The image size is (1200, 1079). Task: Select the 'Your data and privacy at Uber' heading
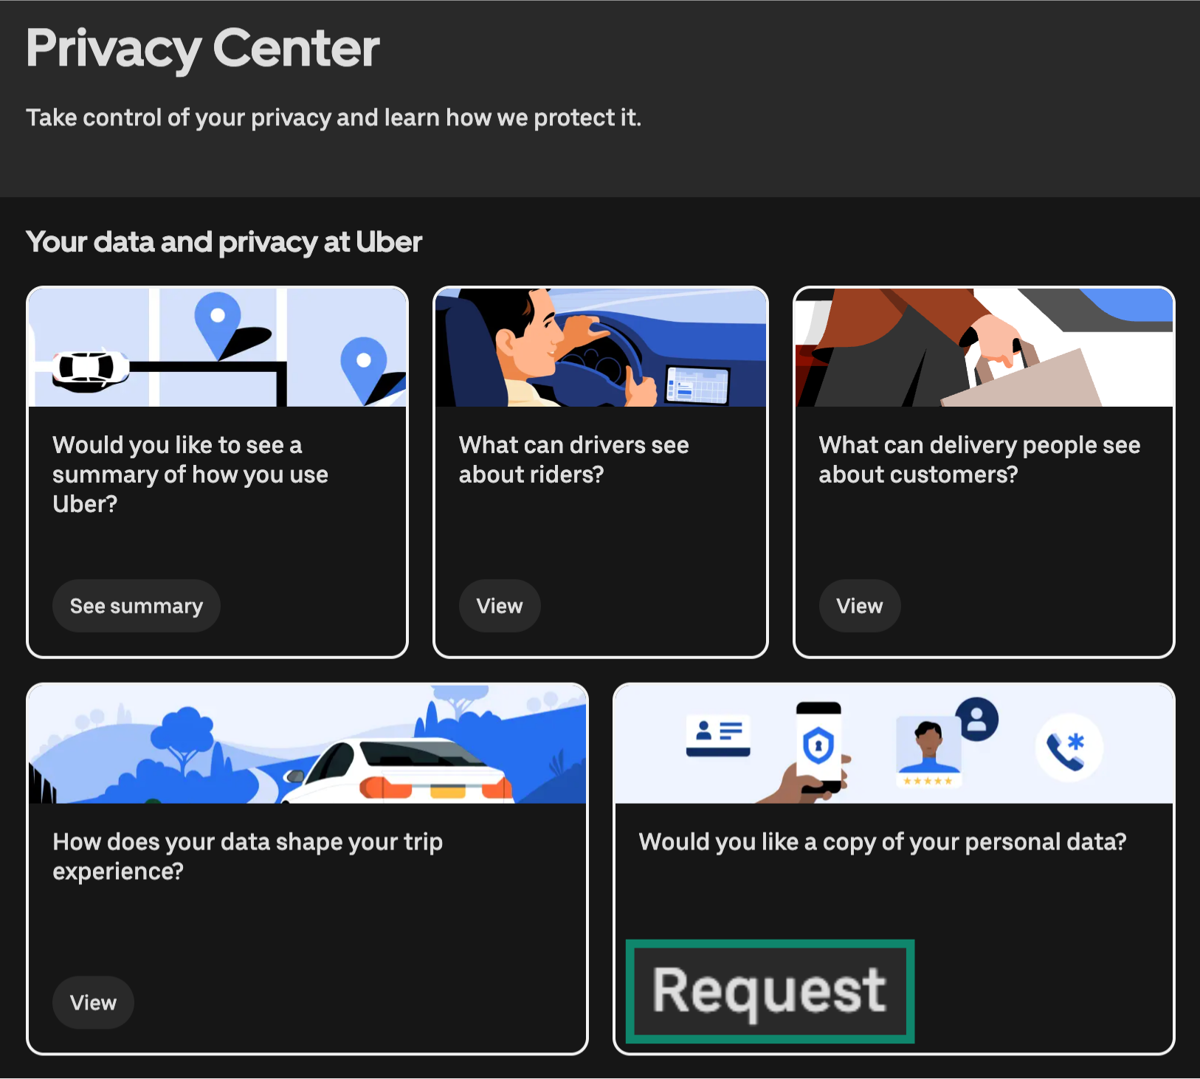(224, 241)
